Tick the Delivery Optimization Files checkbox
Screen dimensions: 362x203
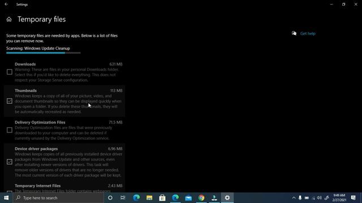[x=10, y=130]
